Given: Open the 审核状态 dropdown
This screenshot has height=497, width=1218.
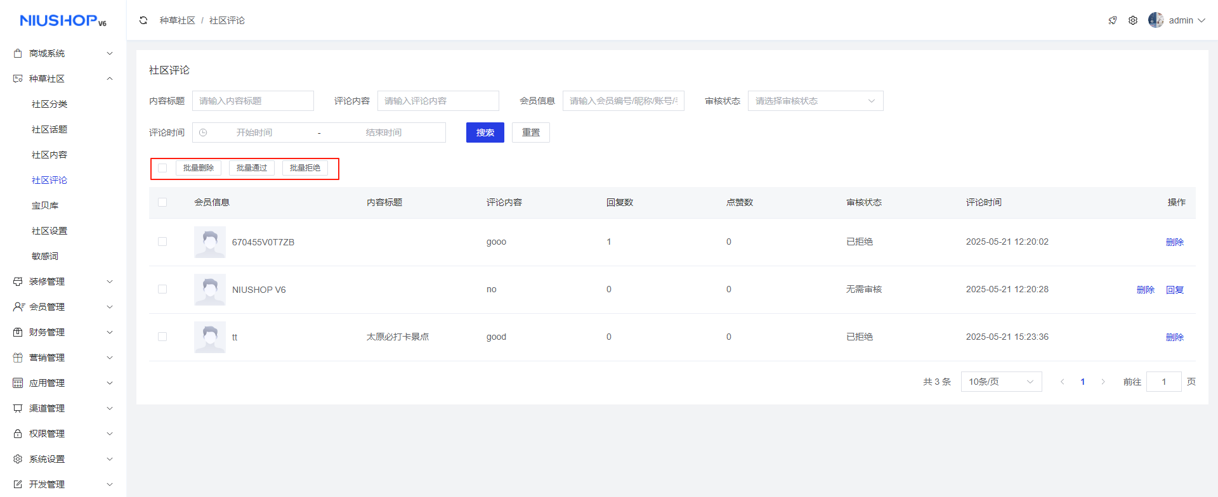Looking at the screenshot, I should (815, 101).
